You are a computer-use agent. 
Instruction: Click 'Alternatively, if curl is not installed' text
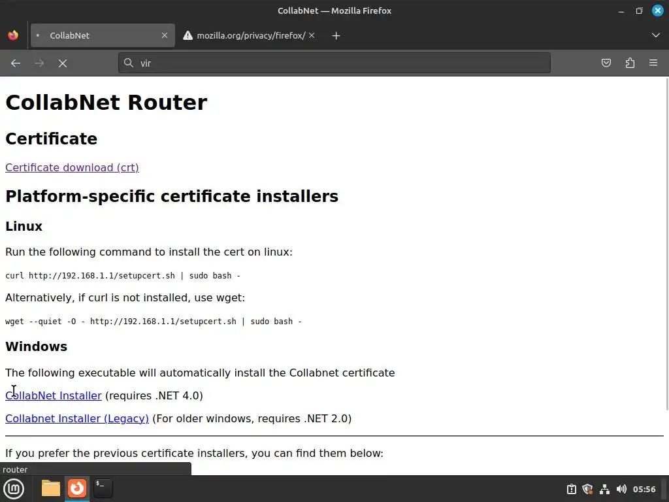pos(125,297)
